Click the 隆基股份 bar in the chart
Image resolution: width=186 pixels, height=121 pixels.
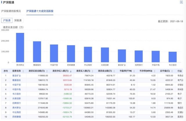pos(37,52)
